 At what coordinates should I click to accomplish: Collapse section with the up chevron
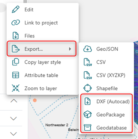click(x=14, y=101)
